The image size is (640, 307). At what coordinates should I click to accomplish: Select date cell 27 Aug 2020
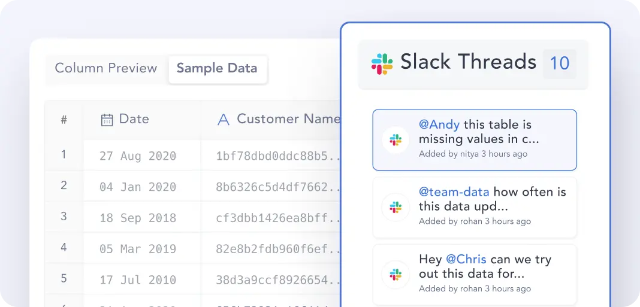(138, 156)
